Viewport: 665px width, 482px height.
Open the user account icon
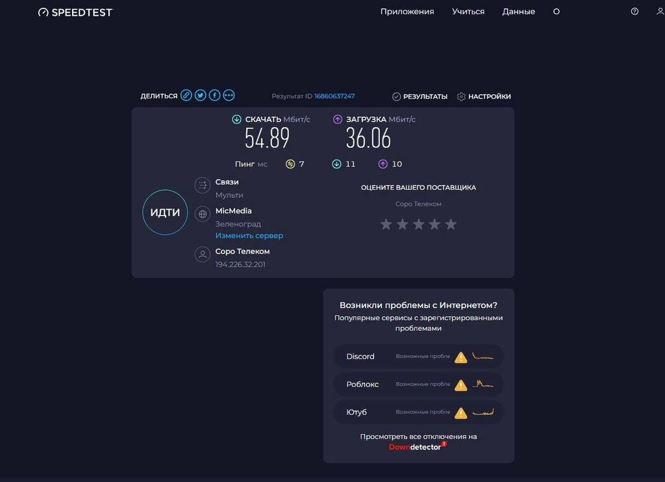click(660, 12)
